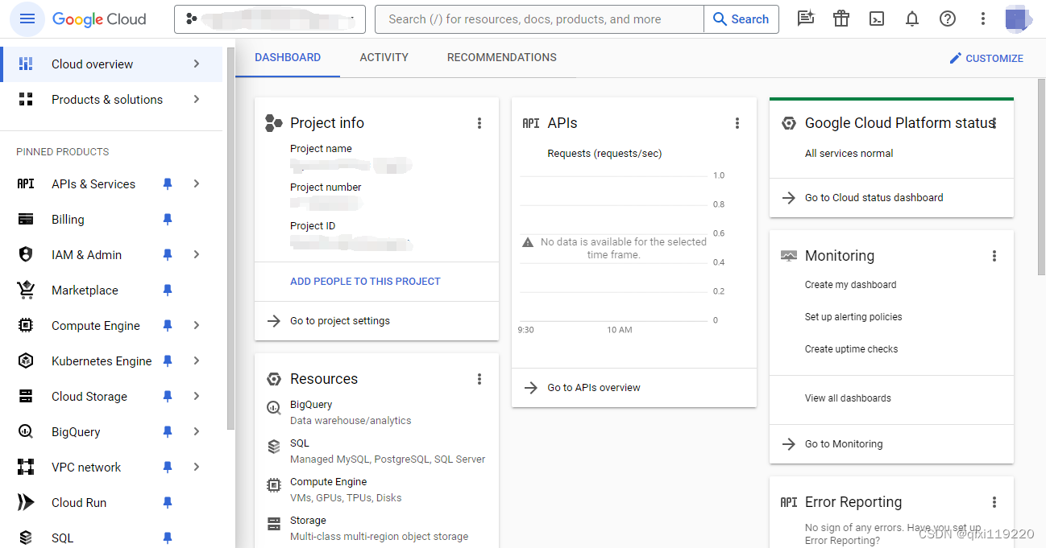Click the sidebar vertical scrollbar
This screenshot has height=548, width=1046.
coord(231,241)
